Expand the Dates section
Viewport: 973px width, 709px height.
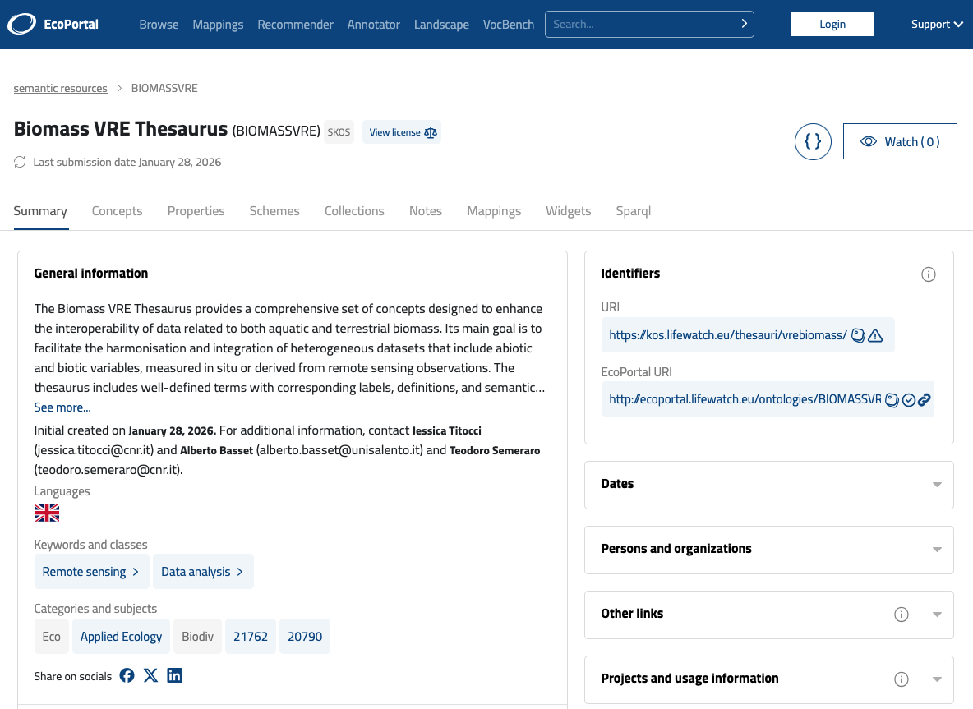click(937, 485)
